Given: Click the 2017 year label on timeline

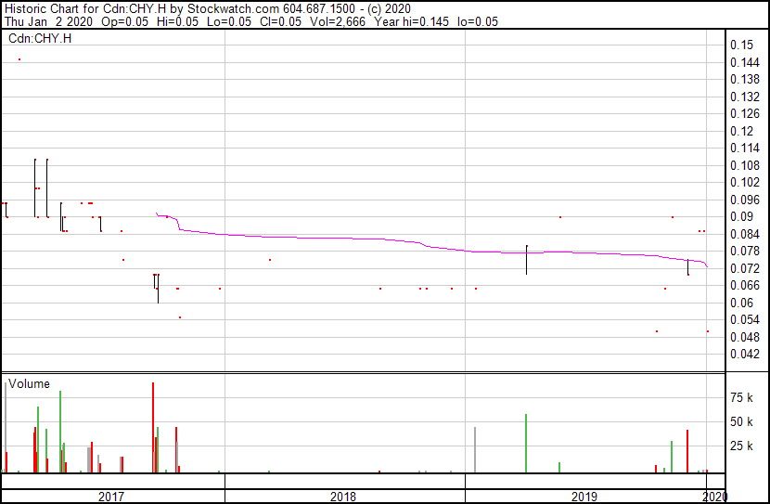Looking at the screenshot, I should 111,497.
